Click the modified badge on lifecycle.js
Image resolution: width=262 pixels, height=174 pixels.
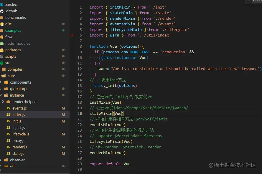[x=63, y=134]
